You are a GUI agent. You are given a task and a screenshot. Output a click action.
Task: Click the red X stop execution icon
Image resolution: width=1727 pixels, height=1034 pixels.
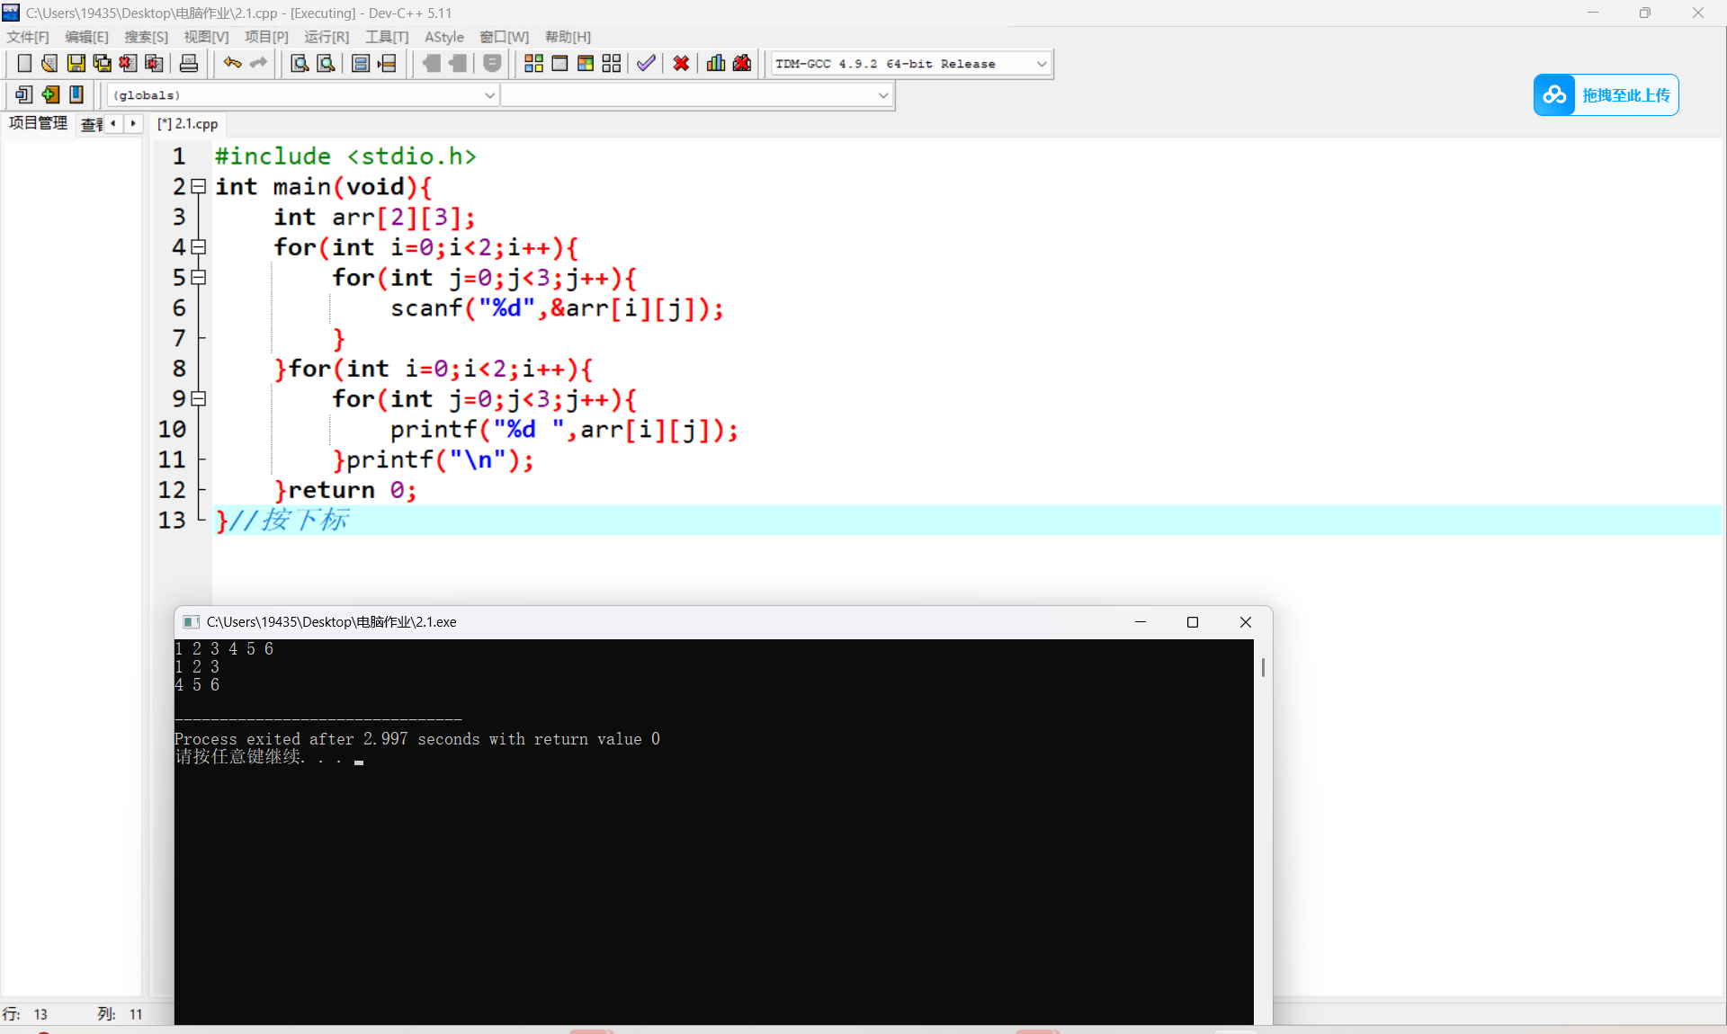click(681, 63)
